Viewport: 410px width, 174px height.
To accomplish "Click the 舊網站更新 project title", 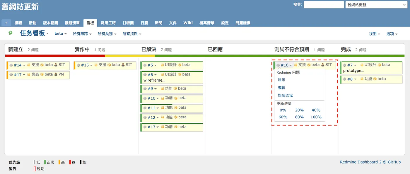I will [20, 7].
